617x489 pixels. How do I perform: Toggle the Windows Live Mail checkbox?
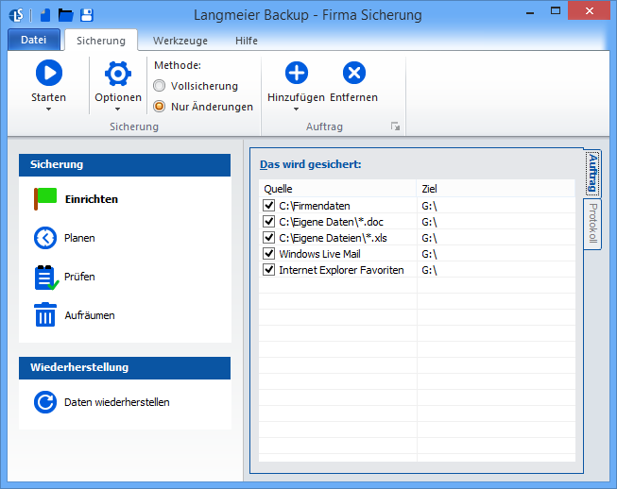(x=269, y=253)
